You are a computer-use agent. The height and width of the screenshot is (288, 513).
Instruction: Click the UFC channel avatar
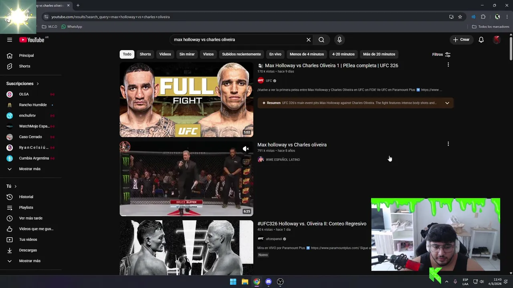pyautogui.click(x=261, y=80)
